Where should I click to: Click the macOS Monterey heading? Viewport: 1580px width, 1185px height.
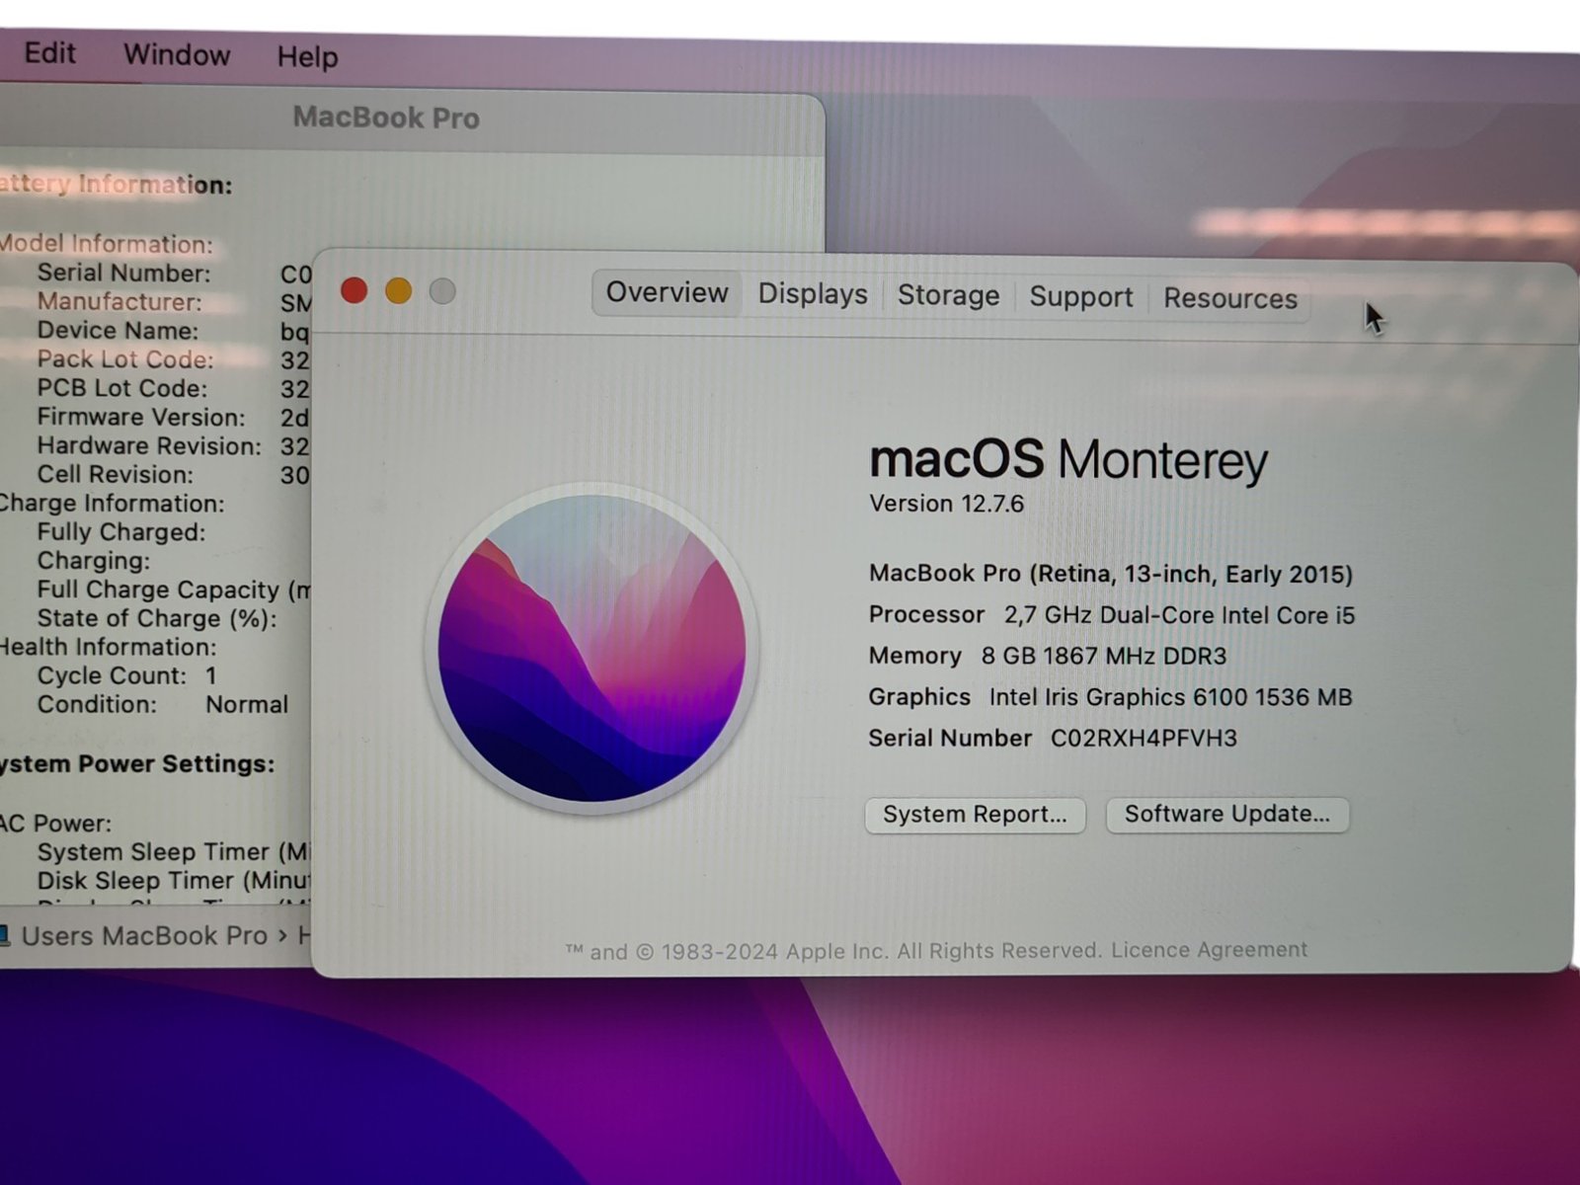1067,460
